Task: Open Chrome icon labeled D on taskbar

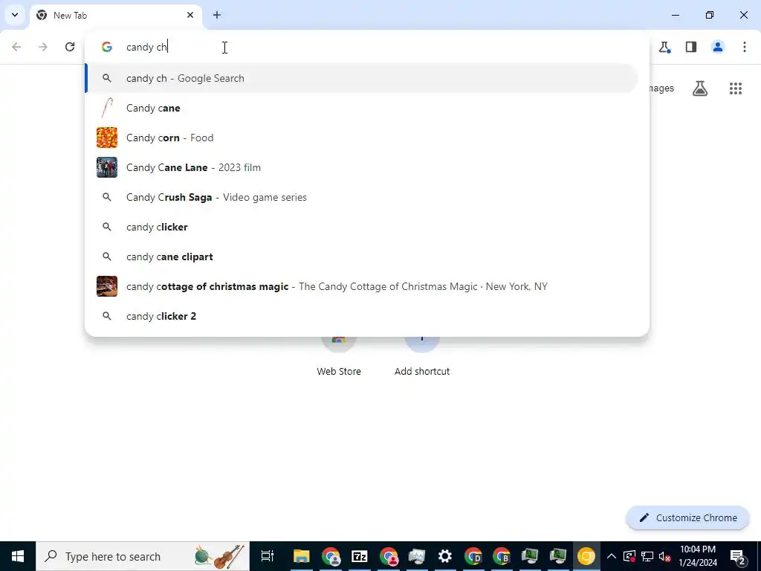Action: tap(473, 556)
